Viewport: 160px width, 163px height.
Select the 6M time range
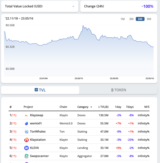point(140,19)
